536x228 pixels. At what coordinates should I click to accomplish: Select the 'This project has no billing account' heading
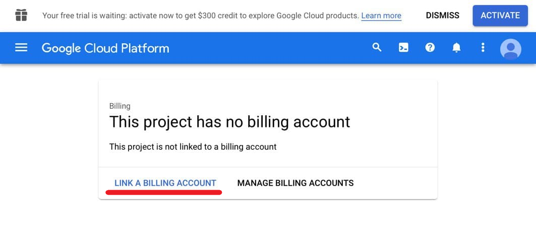(x=230, y=122)
